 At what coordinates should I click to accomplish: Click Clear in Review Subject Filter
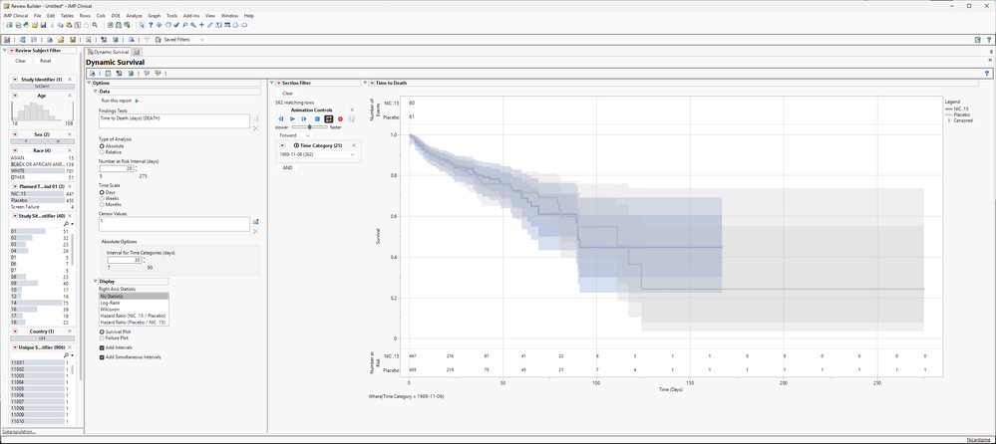coord(20,61)
